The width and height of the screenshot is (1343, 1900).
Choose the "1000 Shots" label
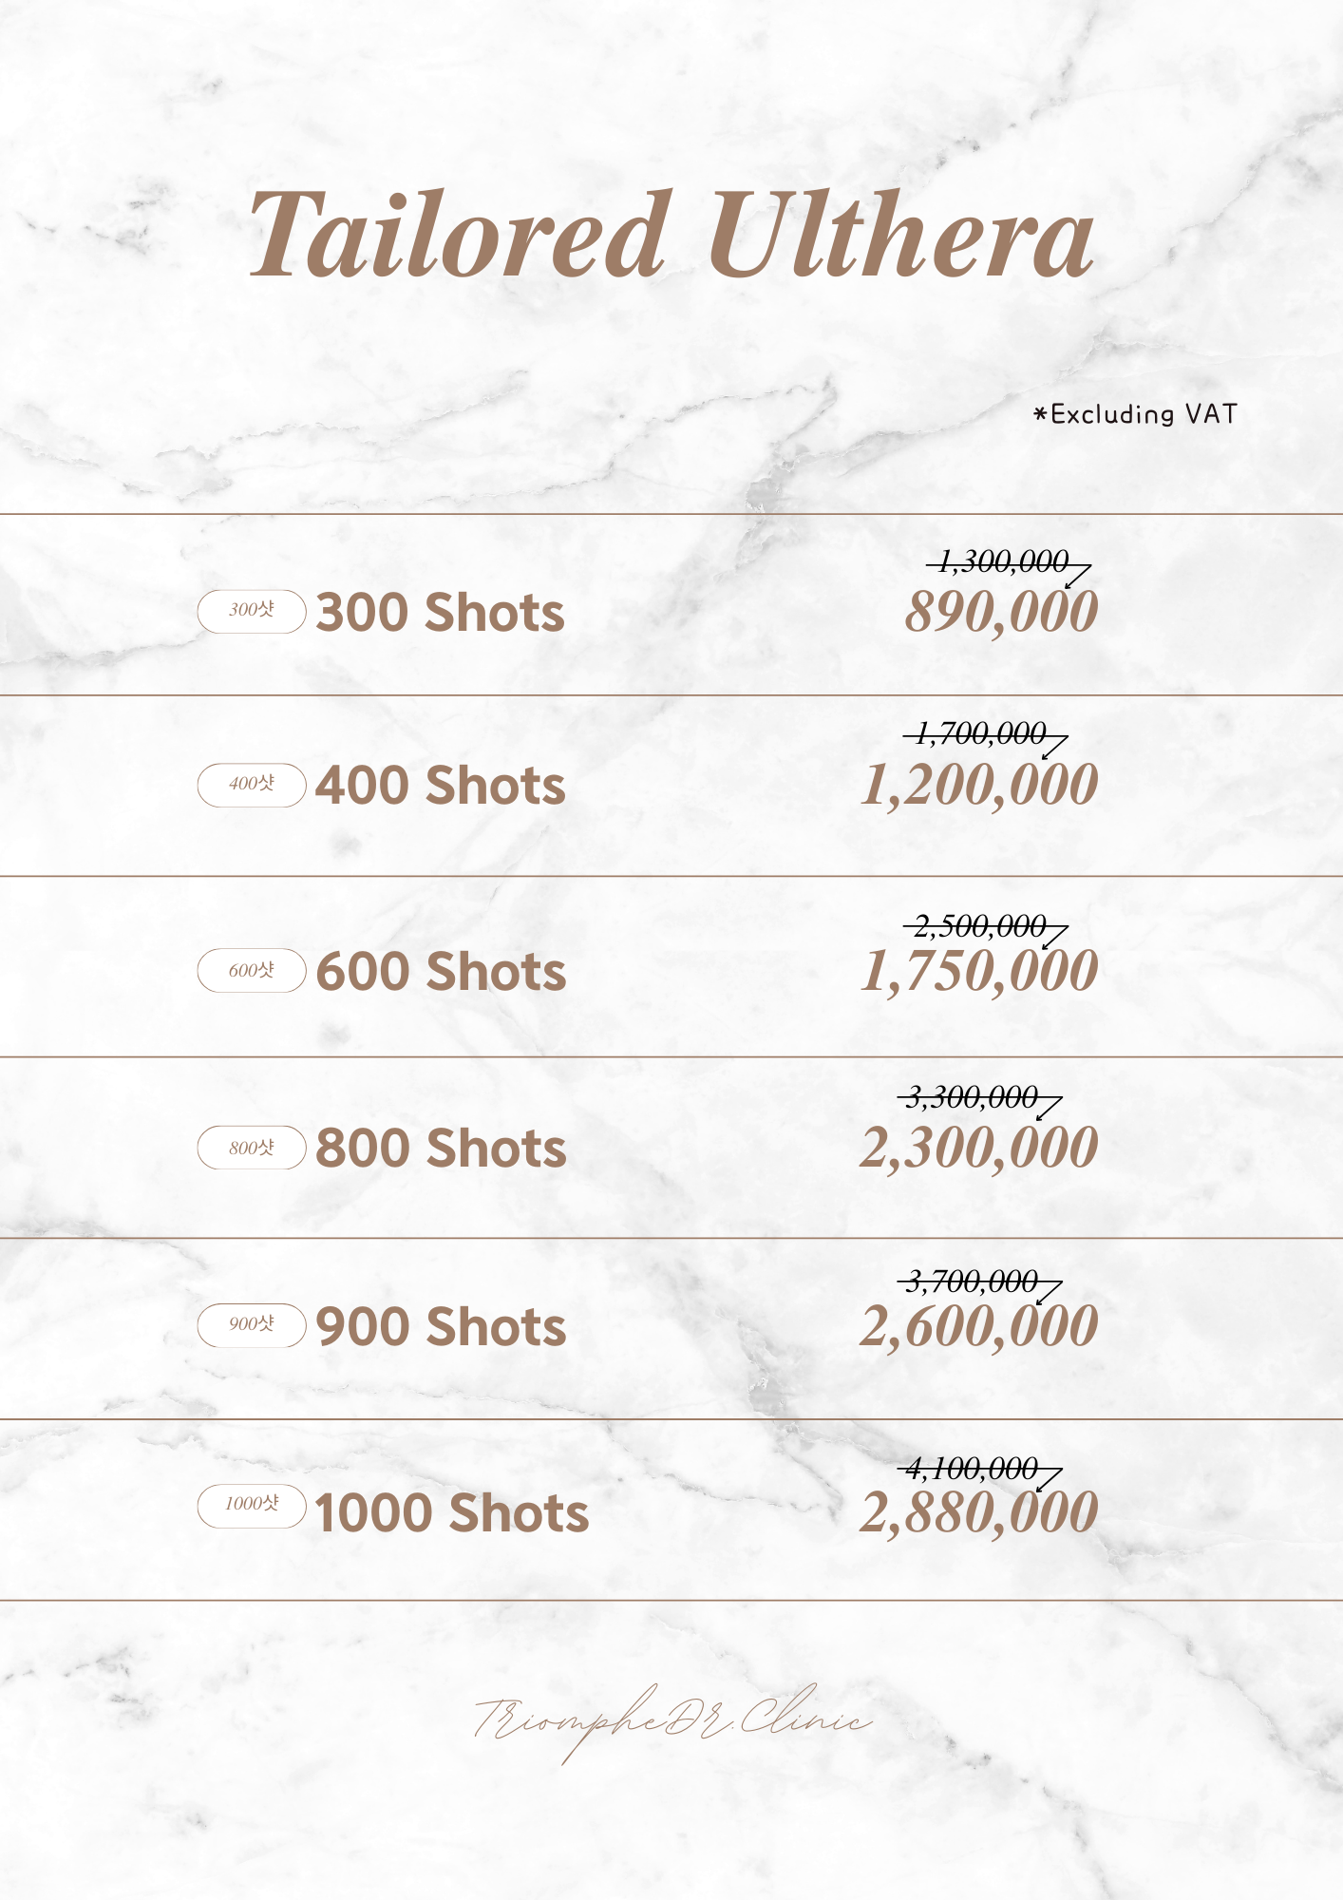(451, 1512)
